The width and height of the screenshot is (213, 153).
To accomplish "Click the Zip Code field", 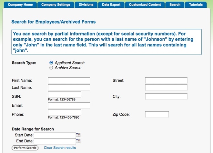I will [157, 114].
